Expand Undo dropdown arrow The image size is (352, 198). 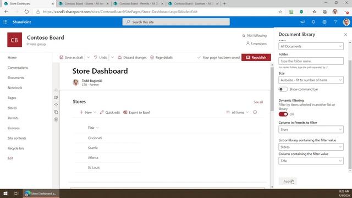pos(112,57)
